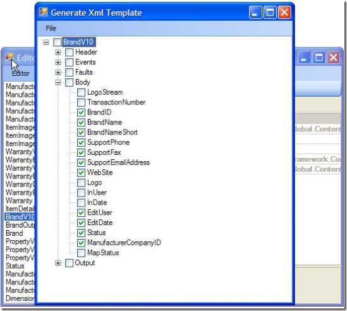The image size is (347, 311).
Task: Select the Body tree label
Action: (83, 82)
